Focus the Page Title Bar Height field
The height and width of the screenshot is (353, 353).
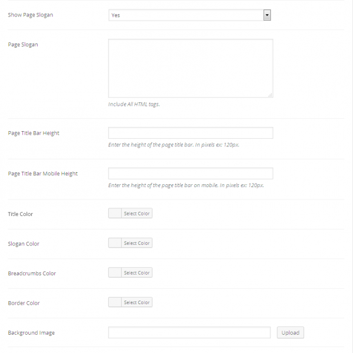click(190, 133)
